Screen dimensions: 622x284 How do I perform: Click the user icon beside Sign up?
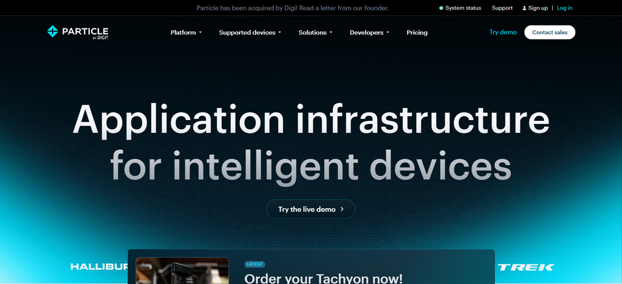(524, 8)
